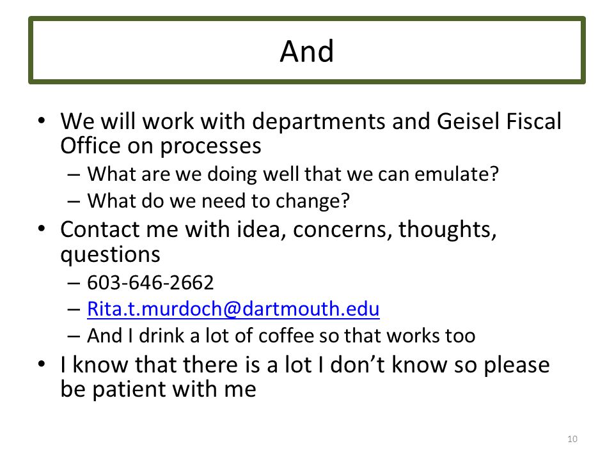Select the coffee sub-bullet line
Viewport: 614px width, 460px height.
(x=281, y=335)
